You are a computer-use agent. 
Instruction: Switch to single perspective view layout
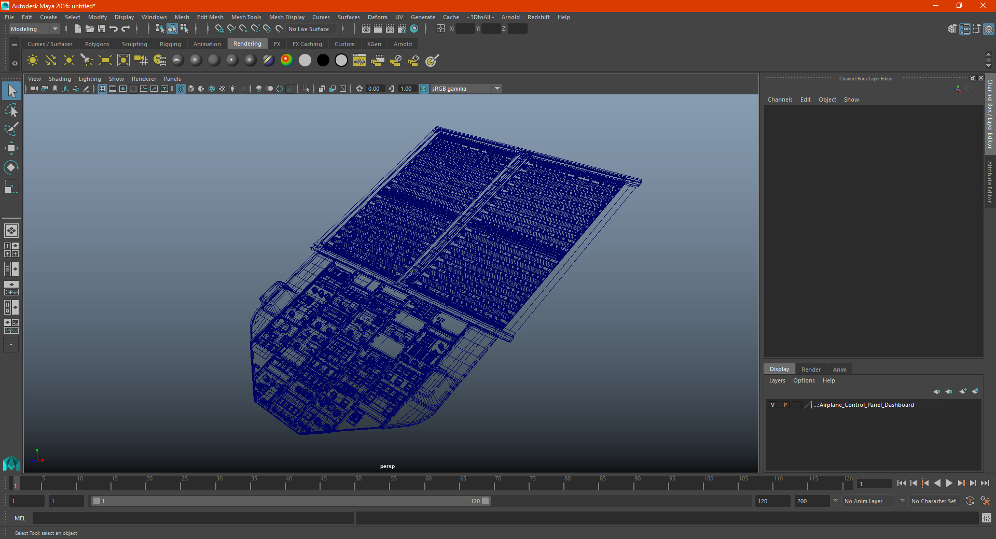(11, 231)
